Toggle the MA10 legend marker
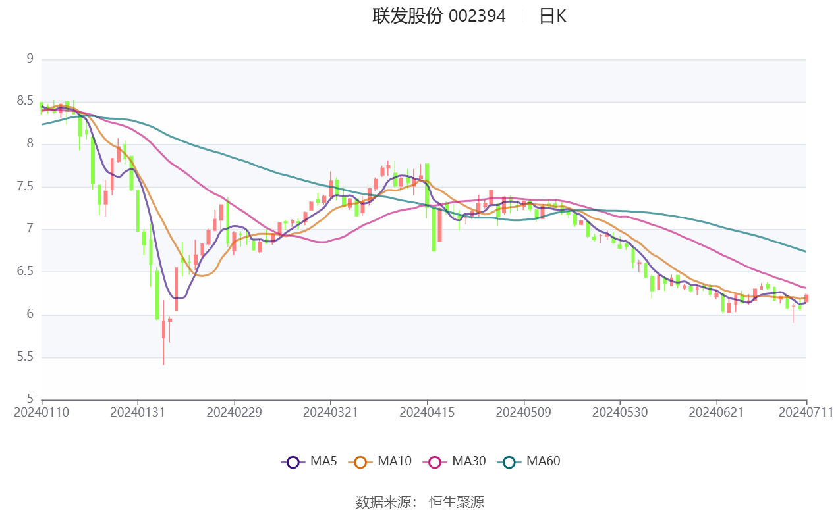Screen dimensions: 840x510 click(360, 462)
